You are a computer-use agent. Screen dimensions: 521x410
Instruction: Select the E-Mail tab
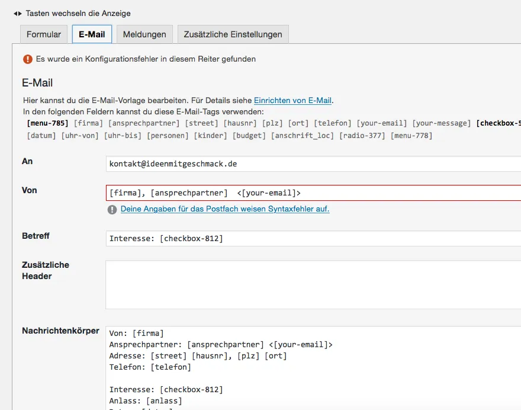[92, 34]
